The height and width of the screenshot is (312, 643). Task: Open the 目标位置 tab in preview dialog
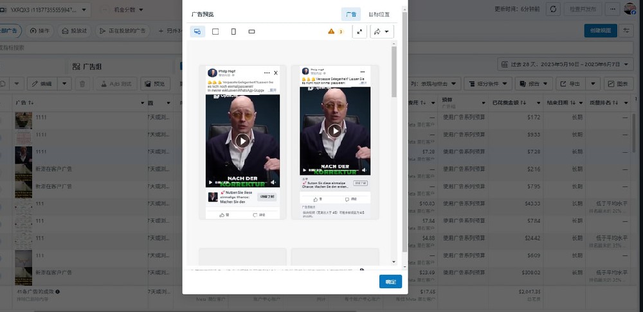tap(379, 14)
